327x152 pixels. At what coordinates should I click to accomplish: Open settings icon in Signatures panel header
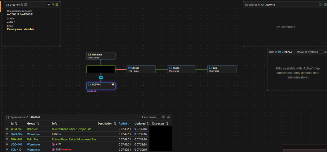(169, 117)
